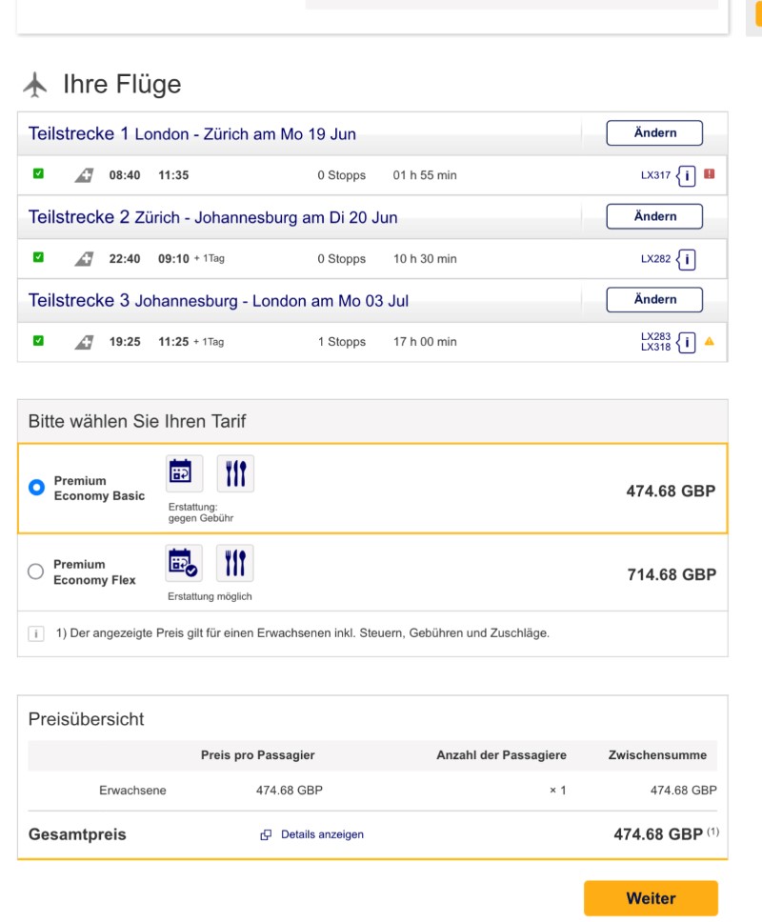Open flight info icon for LX282
This screenshot has width=762, height=922.
[x=686, y=259]
